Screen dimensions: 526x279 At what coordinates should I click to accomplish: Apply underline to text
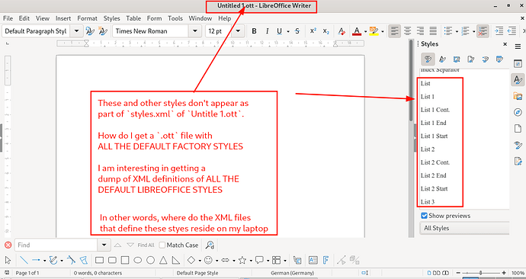point(279,31)
